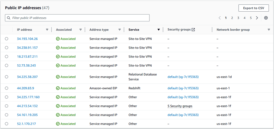This screenshot has height=129, width=274.
Task: Open 5 Security groups popover
Action: 180,106
